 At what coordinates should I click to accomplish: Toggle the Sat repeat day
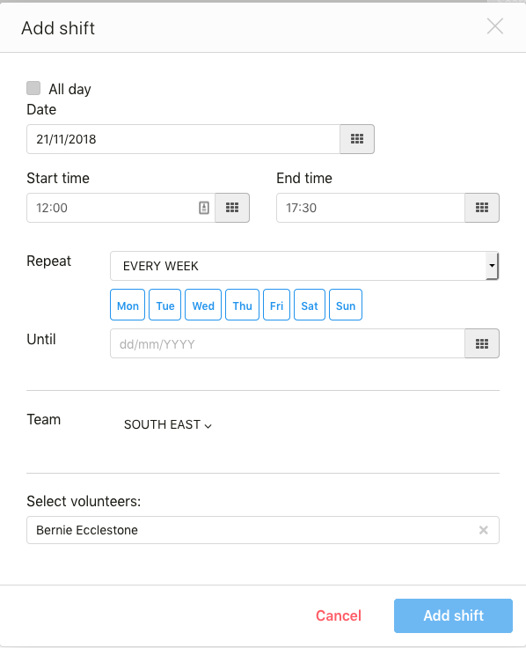pyautogui.click(x=310, y=305)
